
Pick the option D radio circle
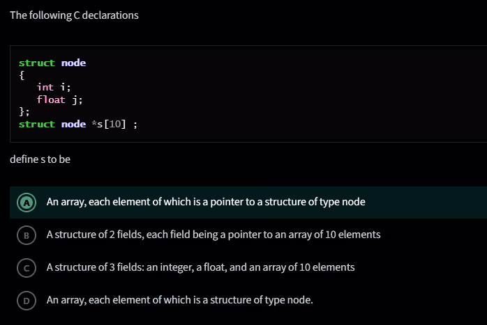click(27, 301)
